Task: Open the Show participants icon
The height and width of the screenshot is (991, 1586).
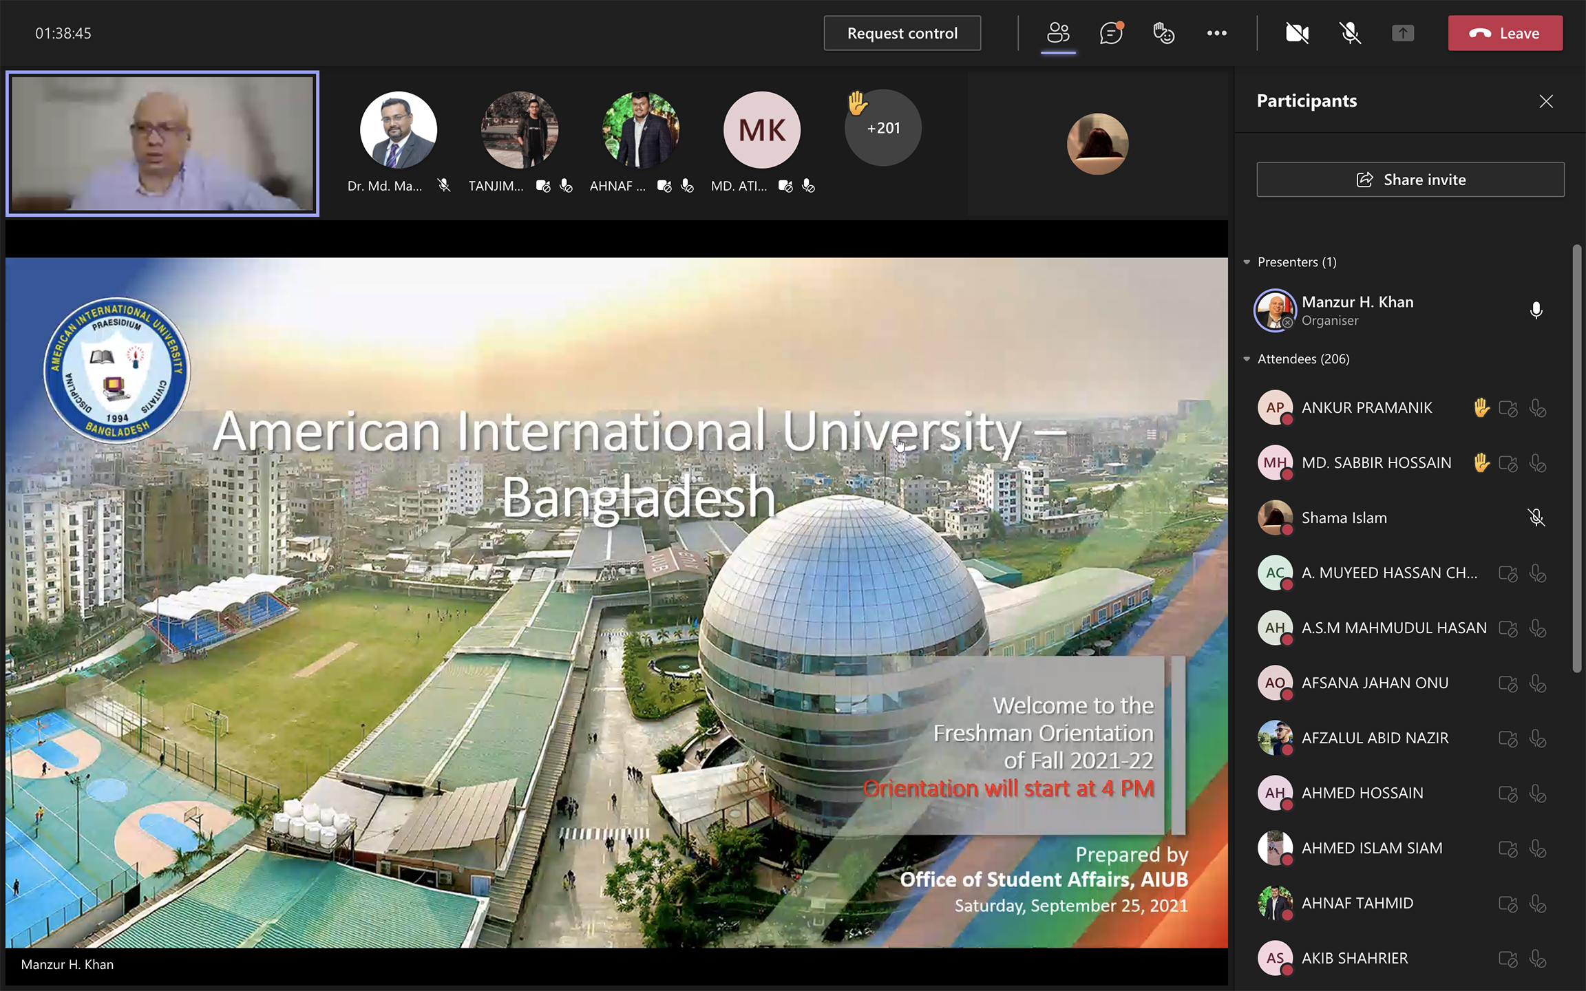Action: coord(1058,33)
